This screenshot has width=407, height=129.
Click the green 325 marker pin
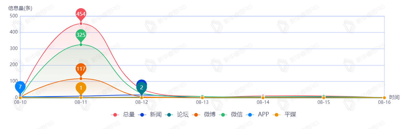click(x=81, y=35)
